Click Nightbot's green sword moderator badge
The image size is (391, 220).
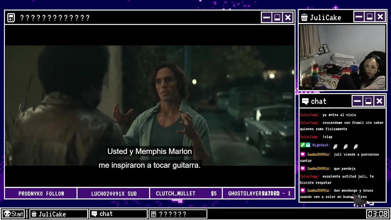tap(302, 145)
